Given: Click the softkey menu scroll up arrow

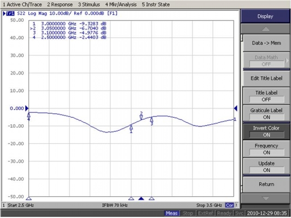Looking at the screenshot, I should point(265,29).
